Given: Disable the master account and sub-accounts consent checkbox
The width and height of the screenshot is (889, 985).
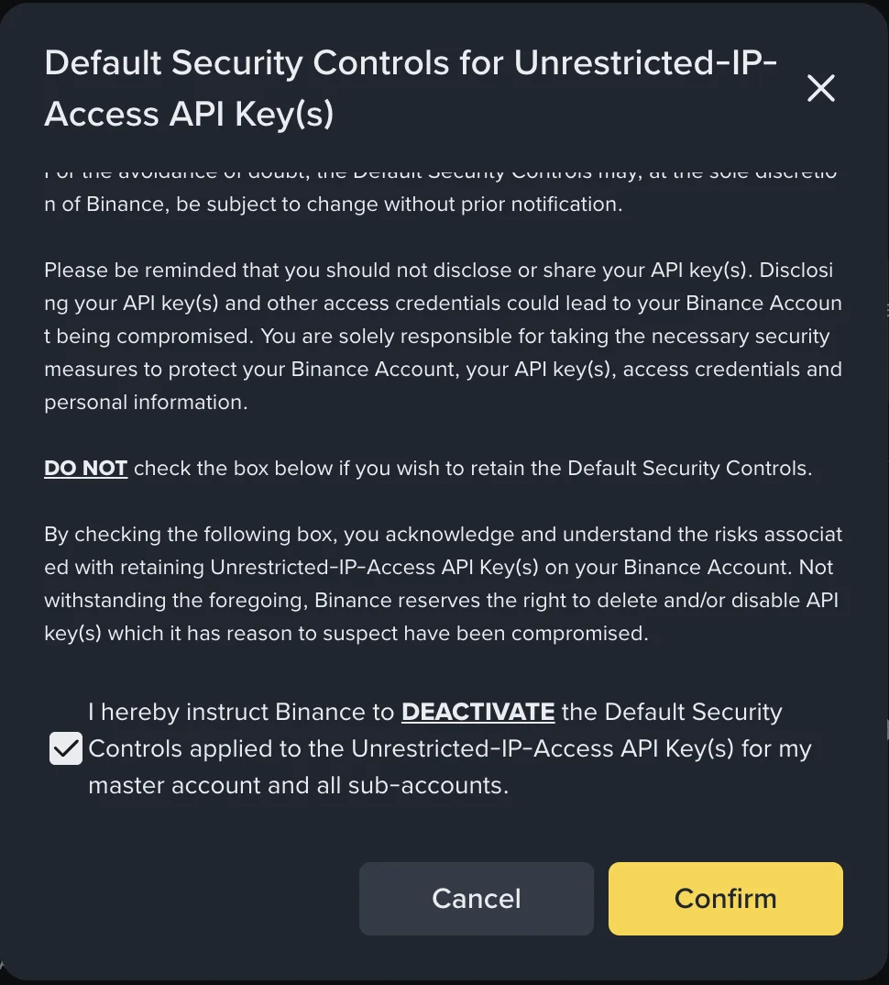Looking at the screenshot, I should (65, 748).
